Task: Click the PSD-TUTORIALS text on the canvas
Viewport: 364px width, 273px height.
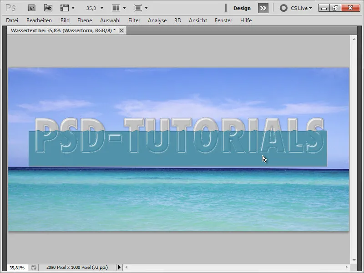Action: 179,135
